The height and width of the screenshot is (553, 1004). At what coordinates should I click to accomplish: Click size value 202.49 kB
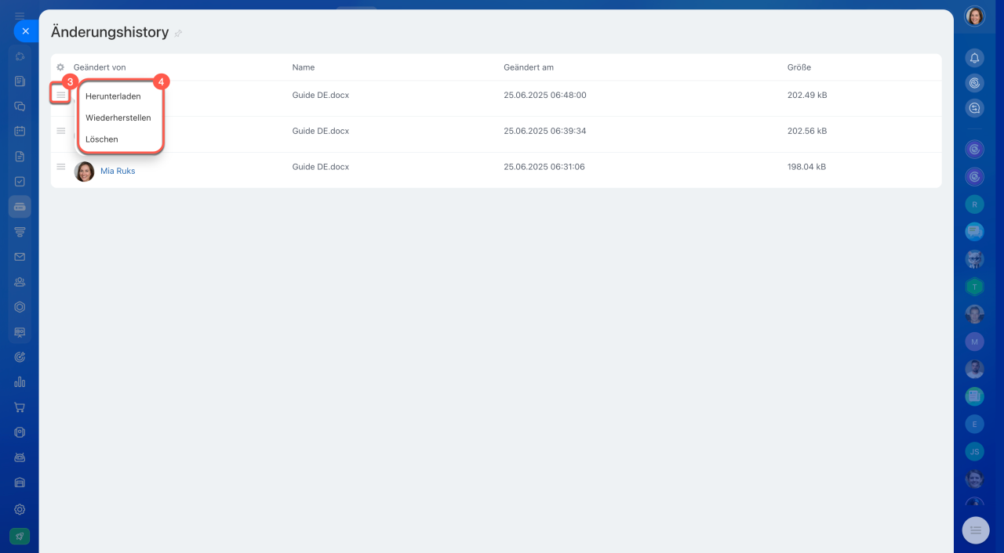pyautogui.click(x=807, y=95)
